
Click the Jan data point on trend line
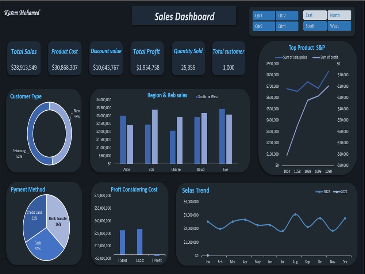pos(208,222)
